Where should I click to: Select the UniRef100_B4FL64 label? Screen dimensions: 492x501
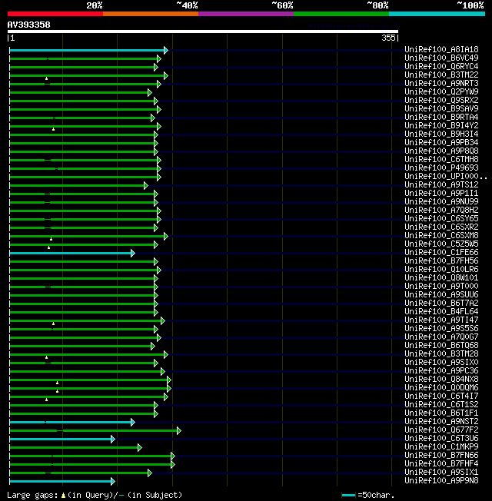[x=441, y=311]
